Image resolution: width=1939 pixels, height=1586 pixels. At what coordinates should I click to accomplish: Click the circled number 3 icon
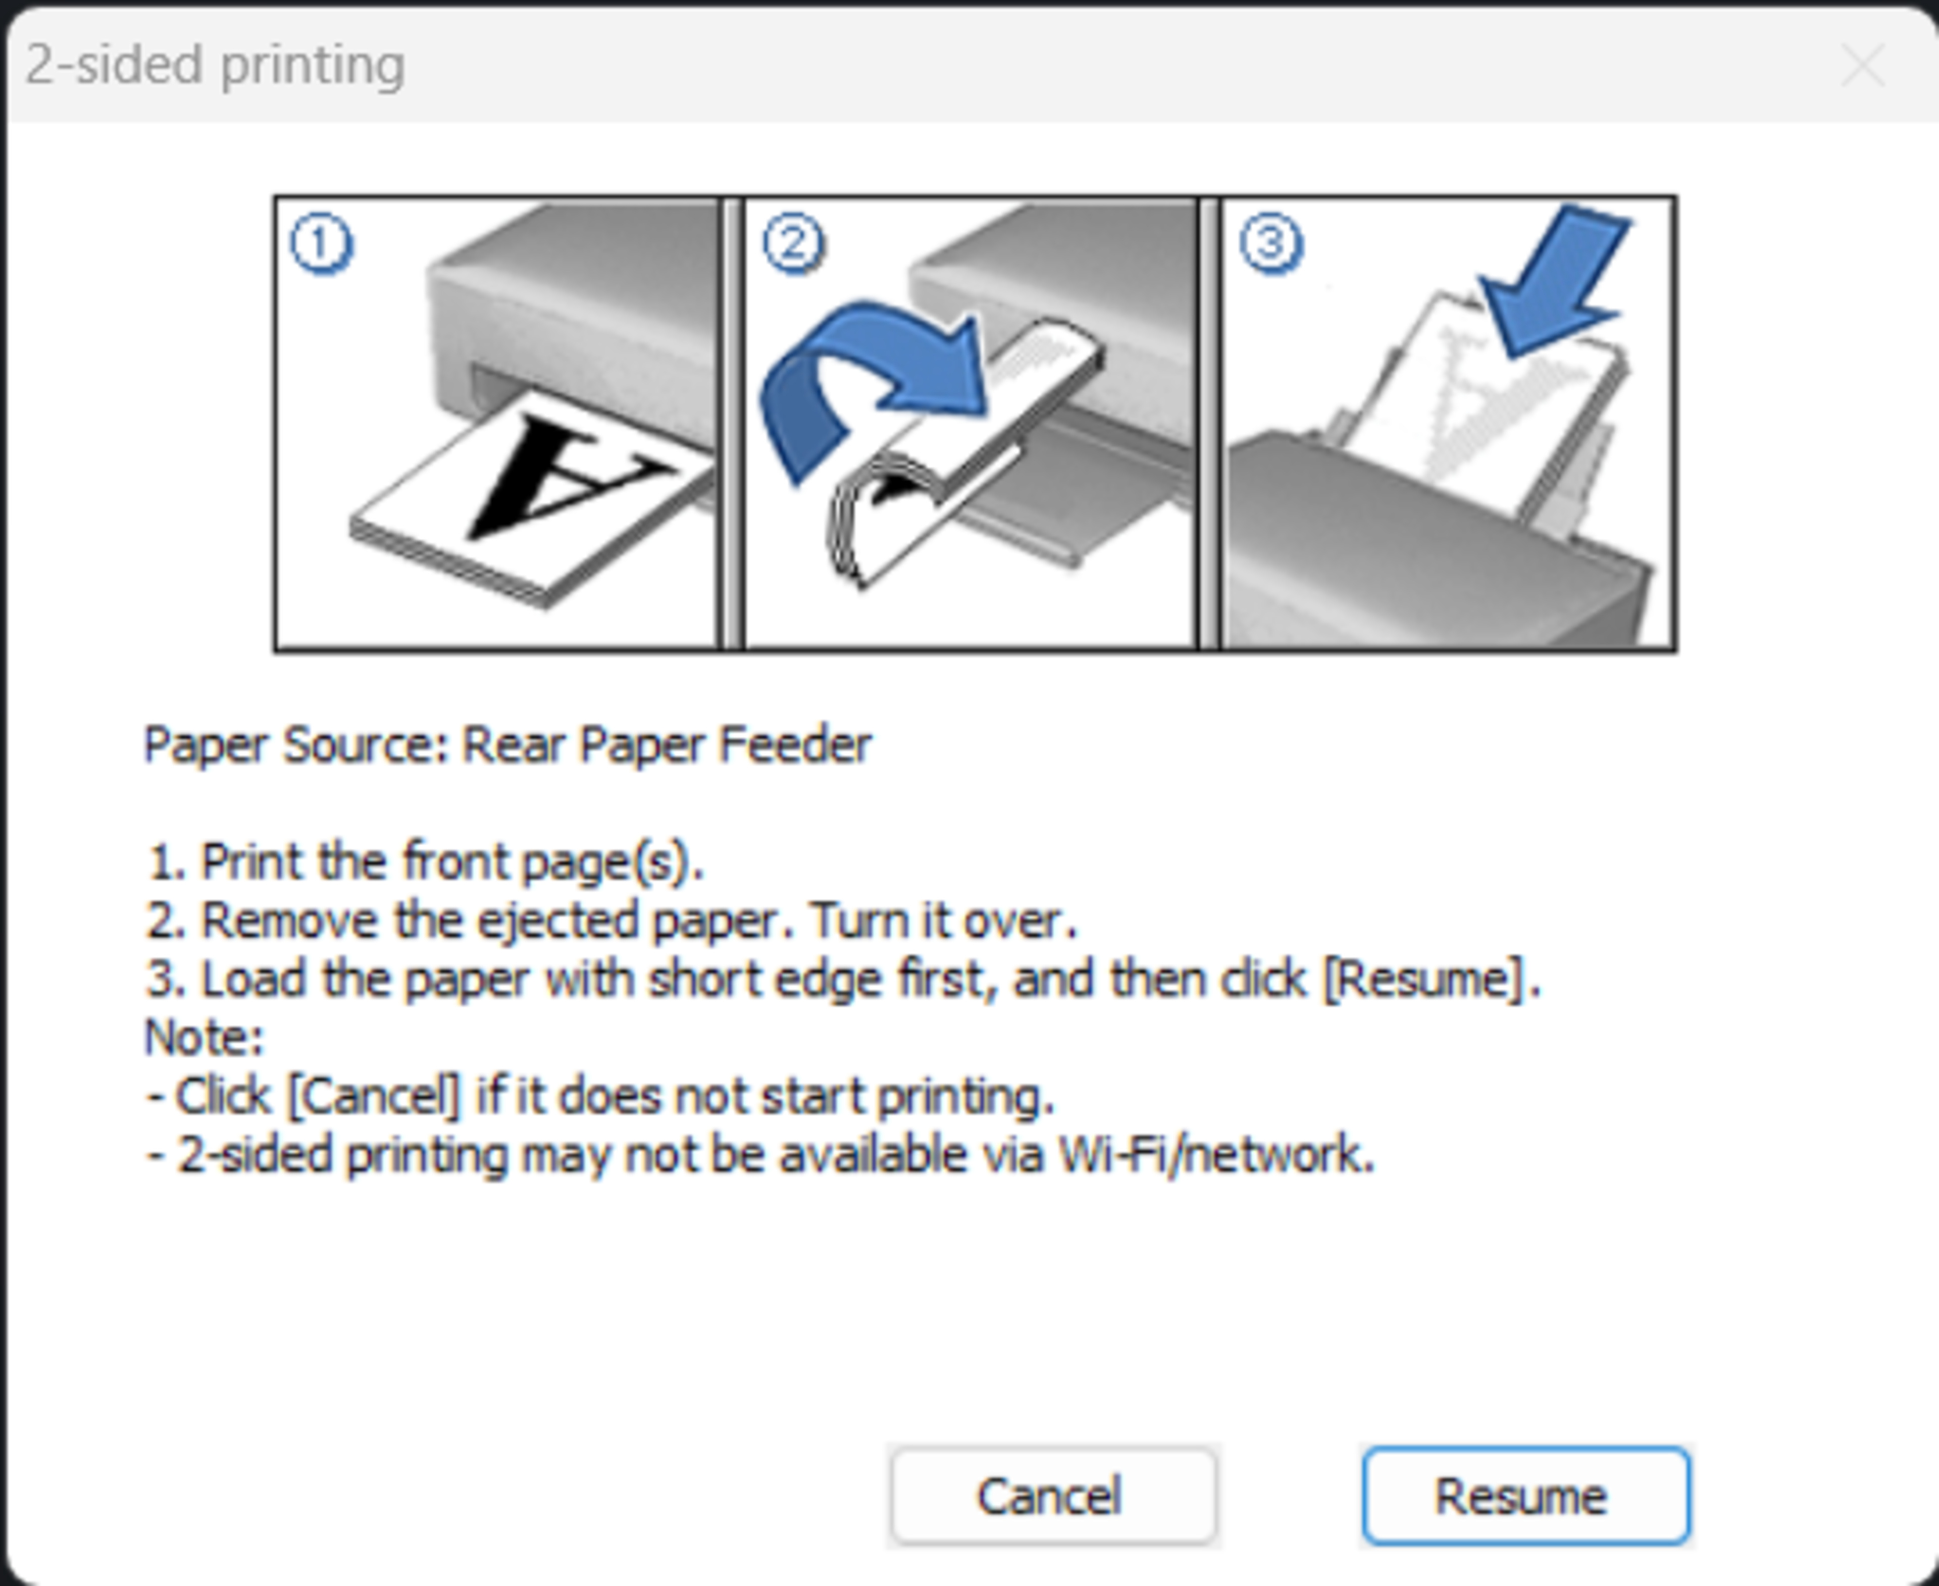click(1270, 244)
